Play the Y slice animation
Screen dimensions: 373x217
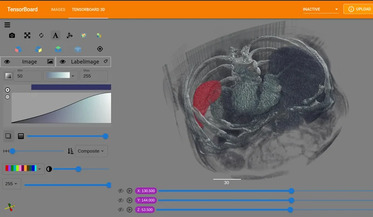129,200
